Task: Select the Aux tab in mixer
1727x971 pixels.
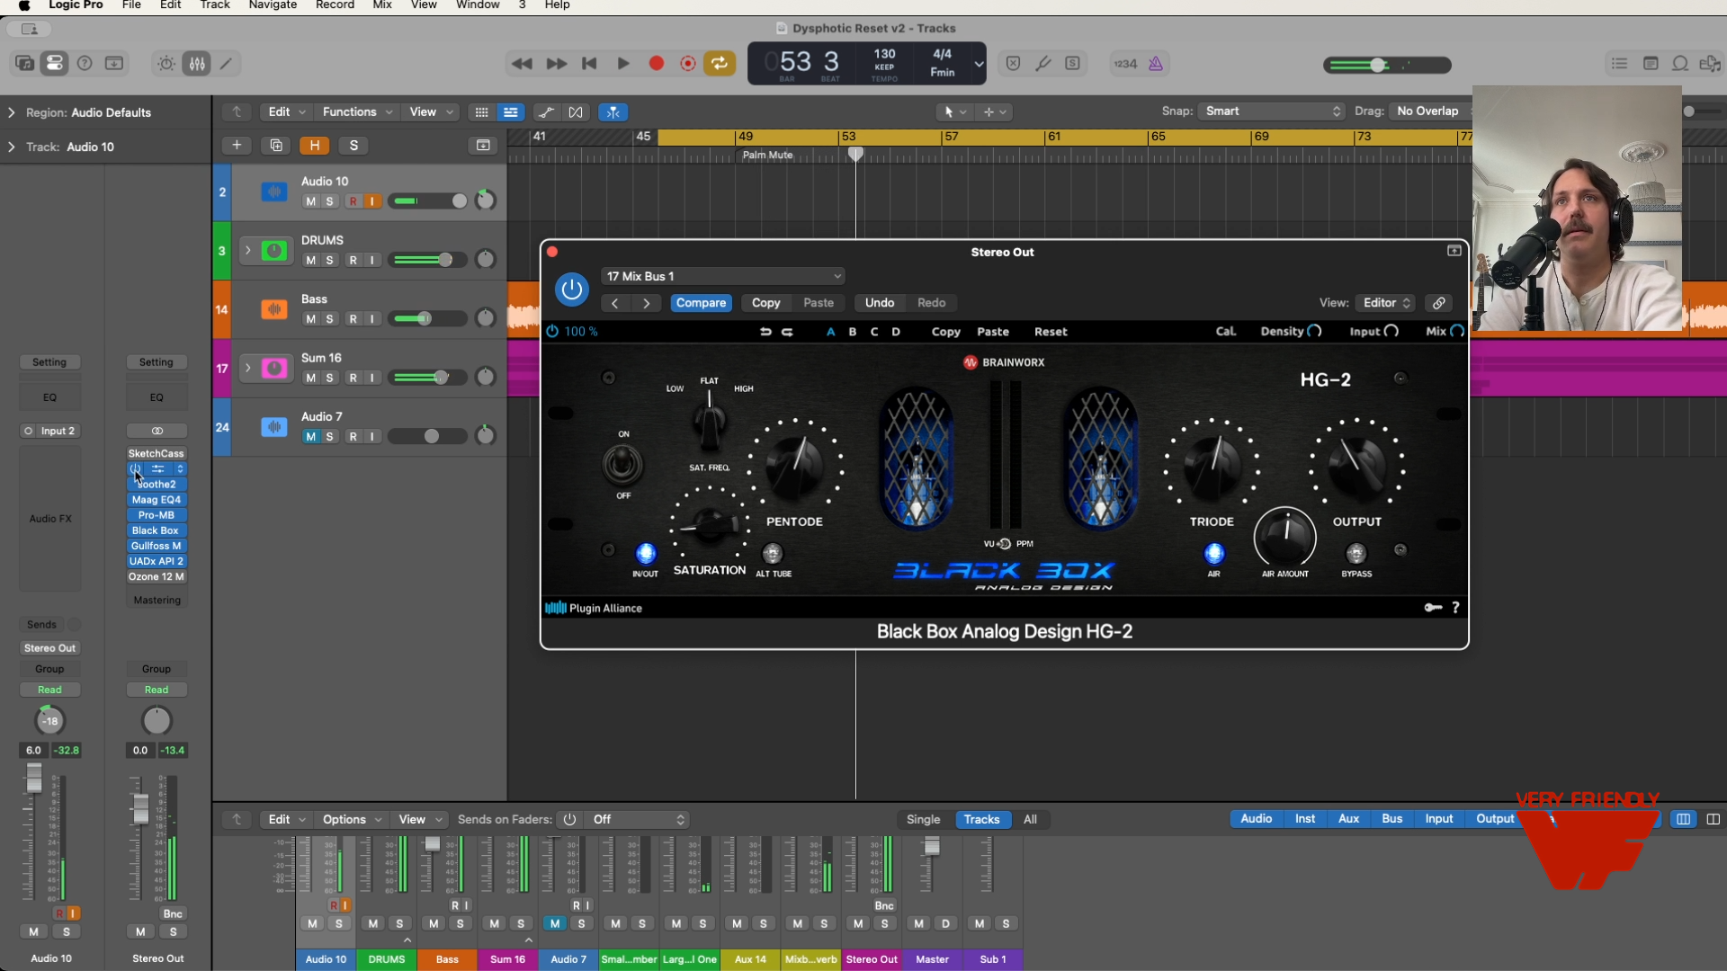Action: pos(1348,819)
